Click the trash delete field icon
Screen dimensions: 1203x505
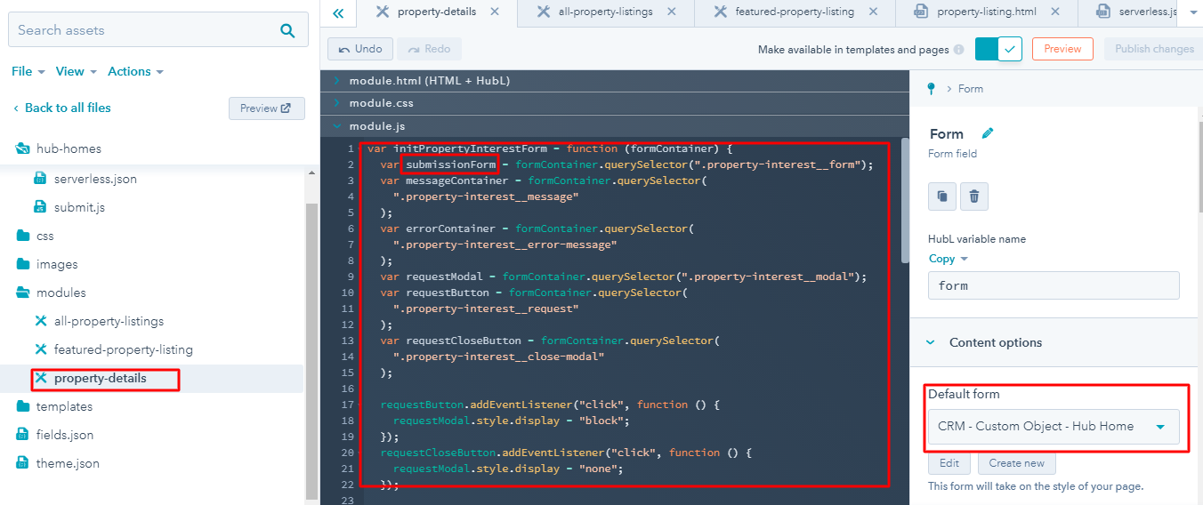(x=974, y=196)
